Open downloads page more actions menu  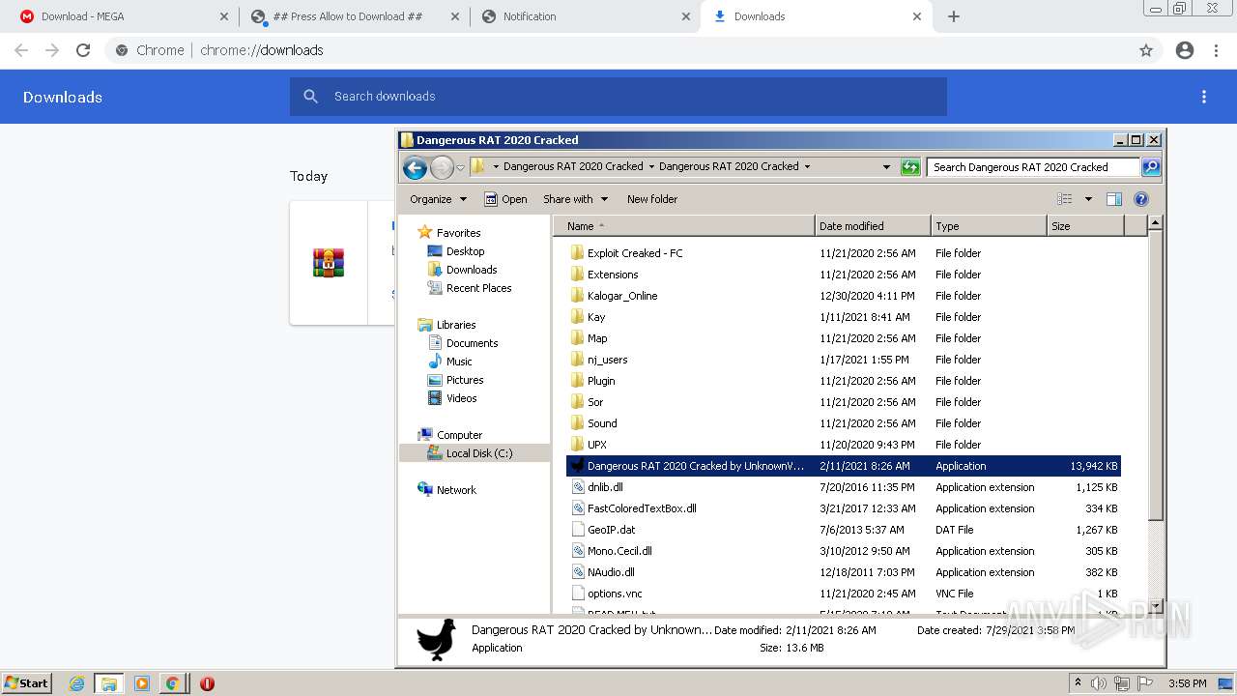click(x=1204, y=97)
